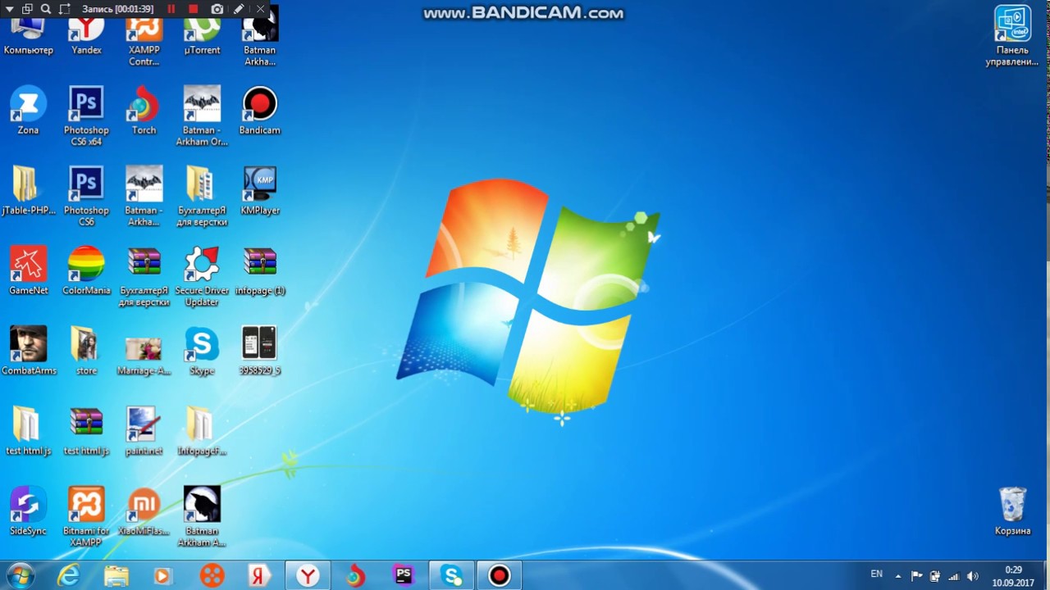Viewport: 1050px width, 590px height.
Task: Open the Bandicam bar dropdown arrow
Action: pos(10,9)
